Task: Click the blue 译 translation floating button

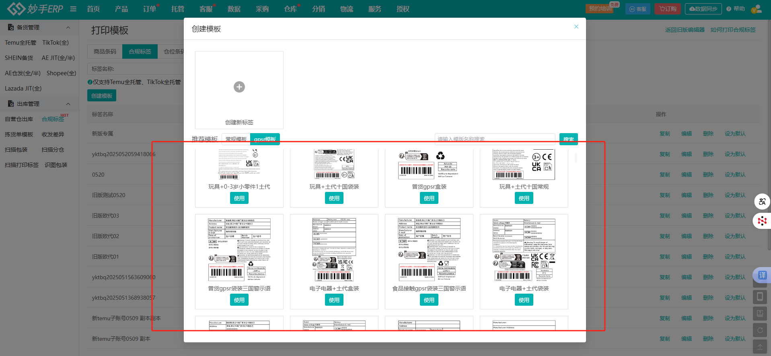Action: [x=762, y=275]
